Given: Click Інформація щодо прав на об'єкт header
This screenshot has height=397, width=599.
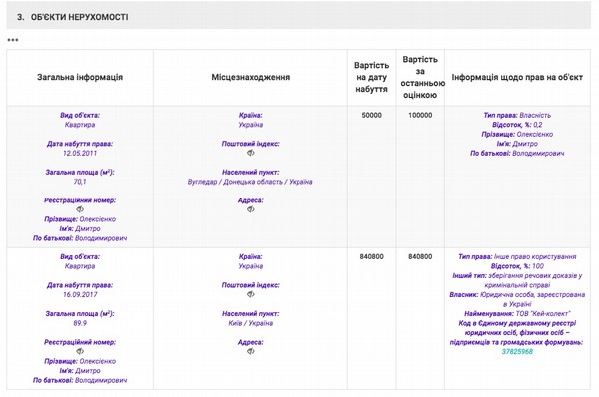Looking at the screenshot, I should click(517, 77).
